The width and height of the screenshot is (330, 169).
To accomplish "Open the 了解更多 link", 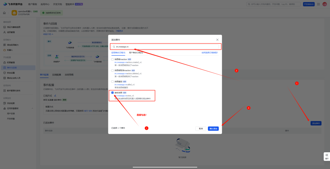I will pos(119,31).
